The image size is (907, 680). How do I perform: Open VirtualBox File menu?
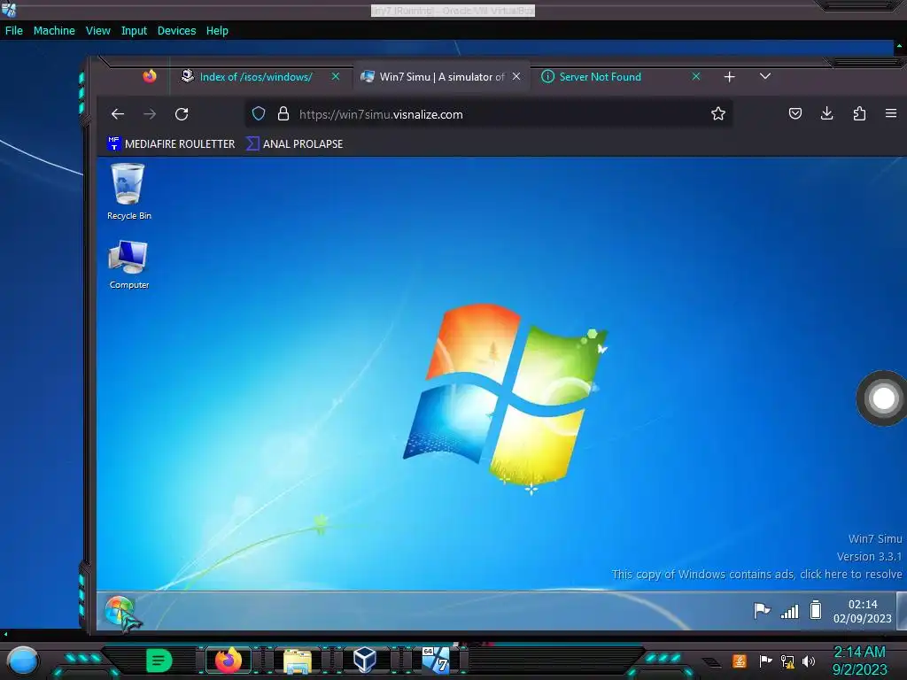(14, 31)
